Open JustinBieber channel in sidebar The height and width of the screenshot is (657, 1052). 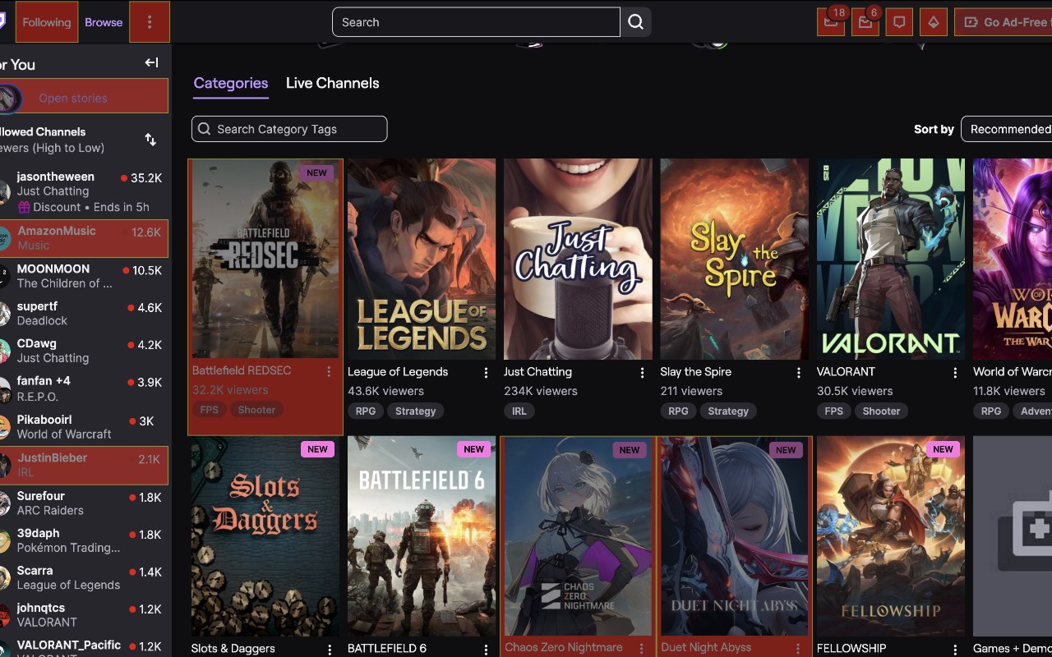(84, 465)
